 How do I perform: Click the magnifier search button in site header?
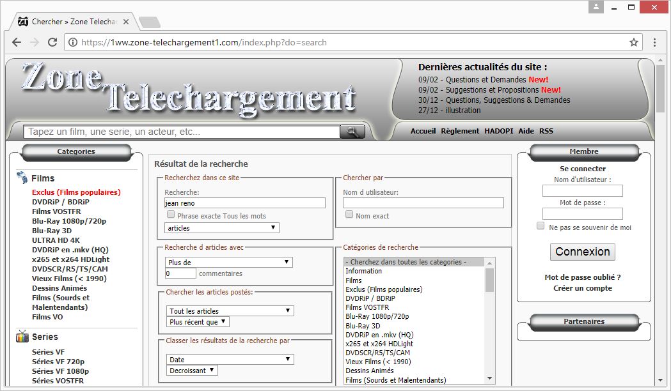(x=352, y=132)
